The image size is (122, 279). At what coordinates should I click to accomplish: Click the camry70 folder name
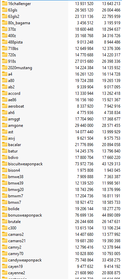16,254
